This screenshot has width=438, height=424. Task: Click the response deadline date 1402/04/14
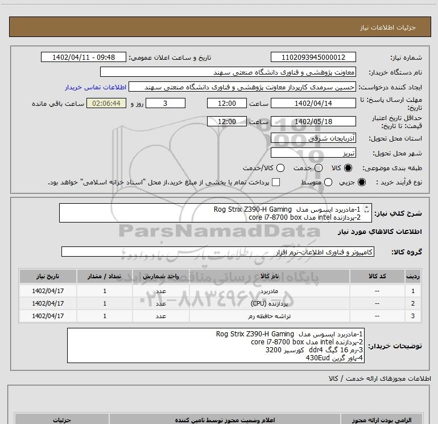click(313, 103)
